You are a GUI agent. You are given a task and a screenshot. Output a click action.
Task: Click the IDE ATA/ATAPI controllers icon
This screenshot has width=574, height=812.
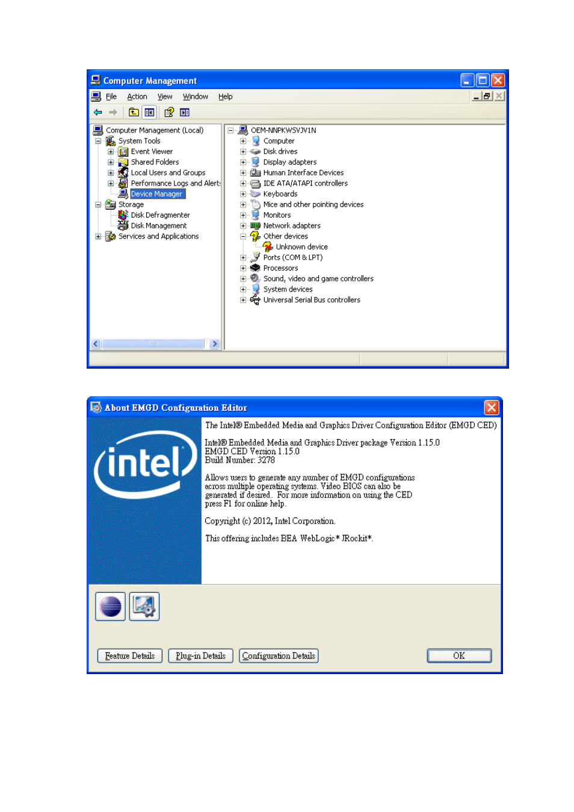(256, 183)
